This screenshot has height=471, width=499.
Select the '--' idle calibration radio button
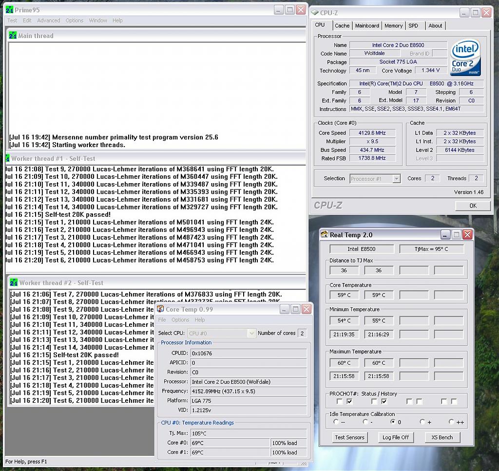click(x=336, y=422)
